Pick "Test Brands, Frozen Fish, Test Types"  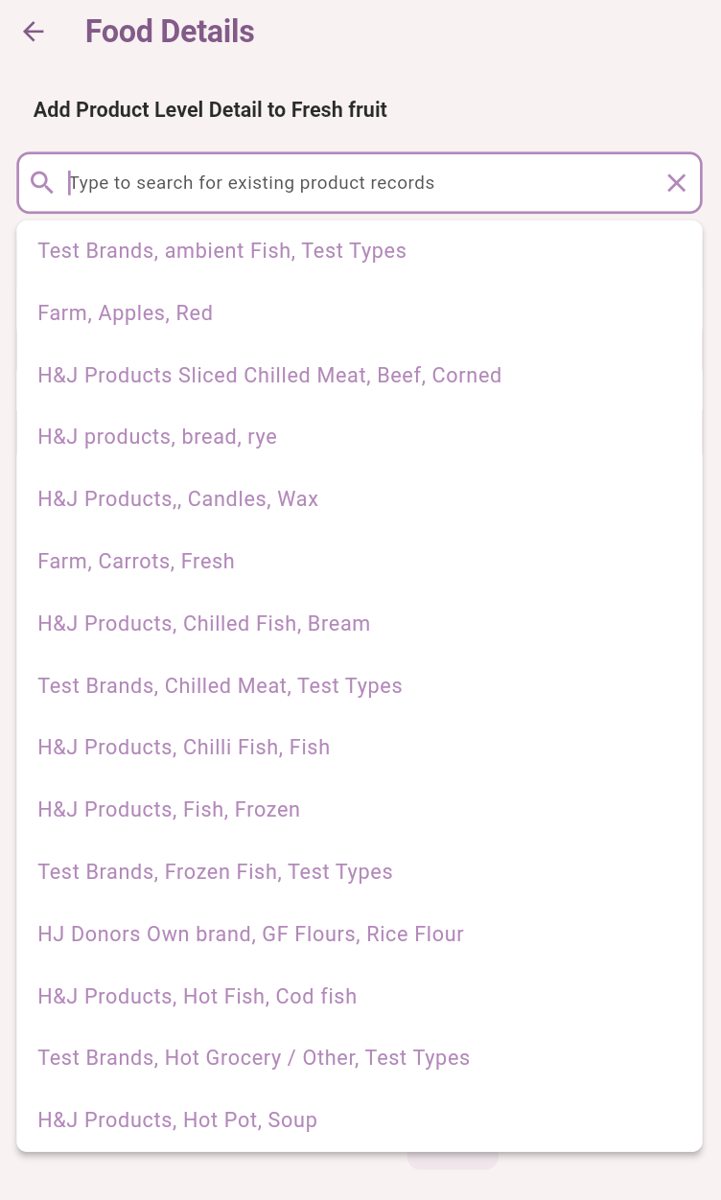pyautogui.click(x=216, y=872)
